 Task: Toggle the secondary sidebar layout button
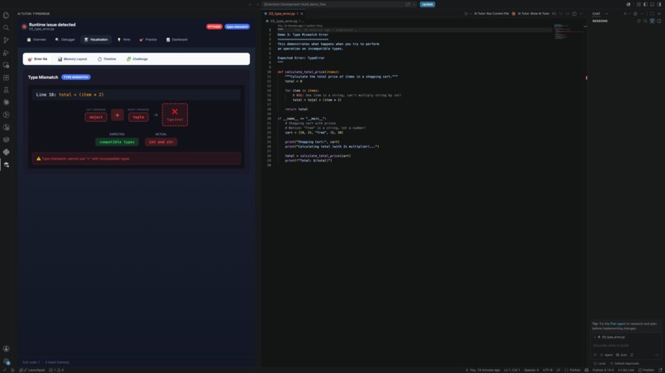coord(659,4)
